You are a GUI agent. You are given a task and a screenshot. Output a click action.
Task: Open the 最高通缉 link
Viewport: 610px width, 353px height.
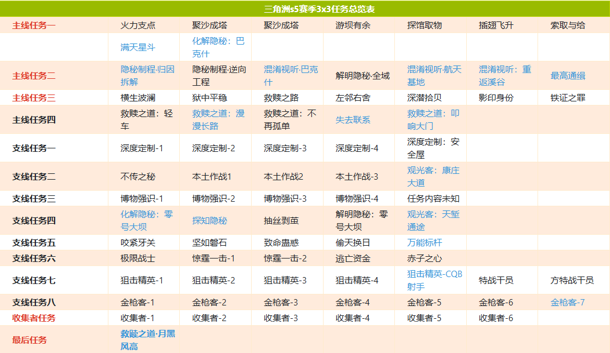pos(568,76)
